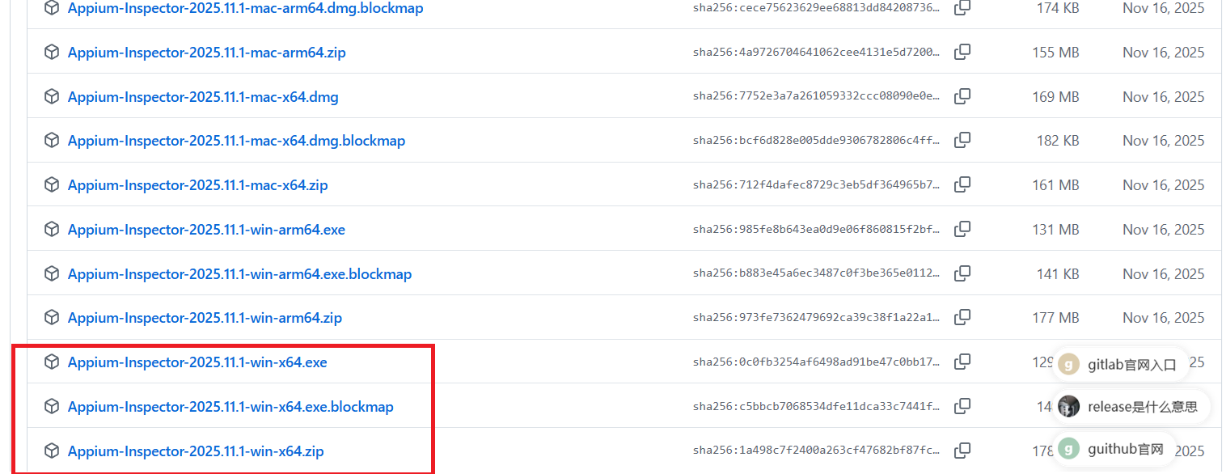Download Appium-Inspector-2025.11.1-mac-arm64.zip

coord(207,52)
